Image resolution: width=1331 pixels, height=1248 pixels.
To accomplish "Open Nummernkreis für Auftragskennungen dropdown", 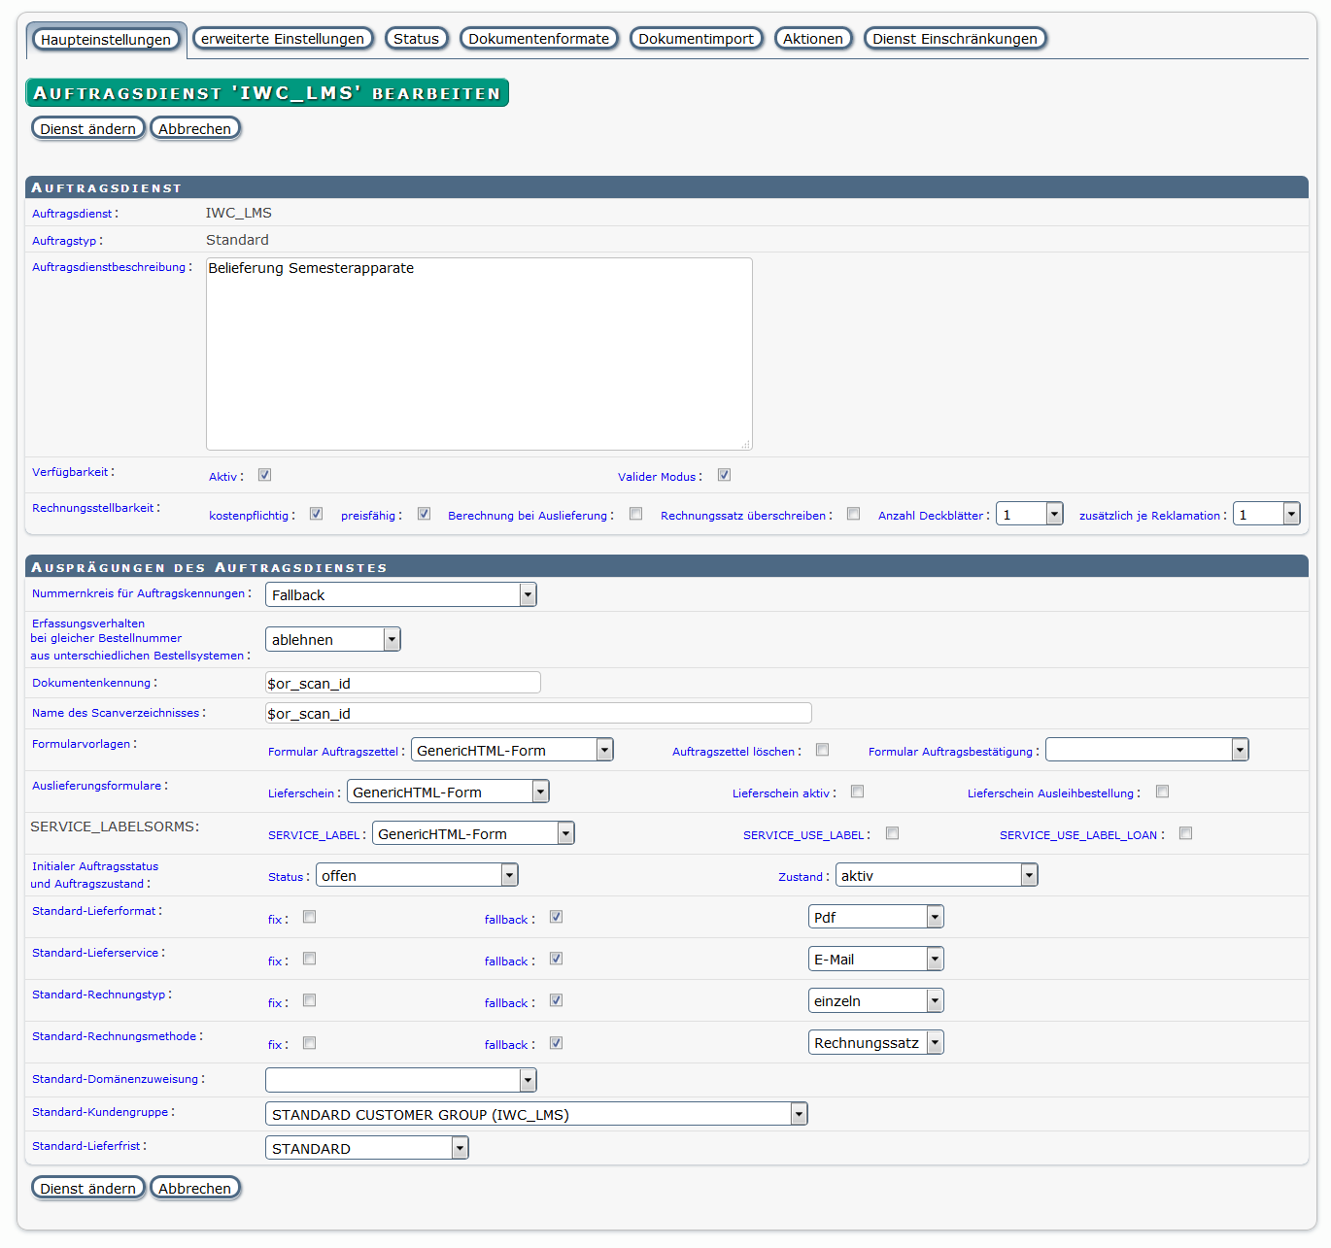I will tap(401, 594).
